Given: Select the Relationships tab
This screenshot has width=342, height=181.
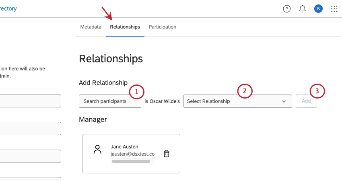Looking at the screenshot, I should point(125,27).
